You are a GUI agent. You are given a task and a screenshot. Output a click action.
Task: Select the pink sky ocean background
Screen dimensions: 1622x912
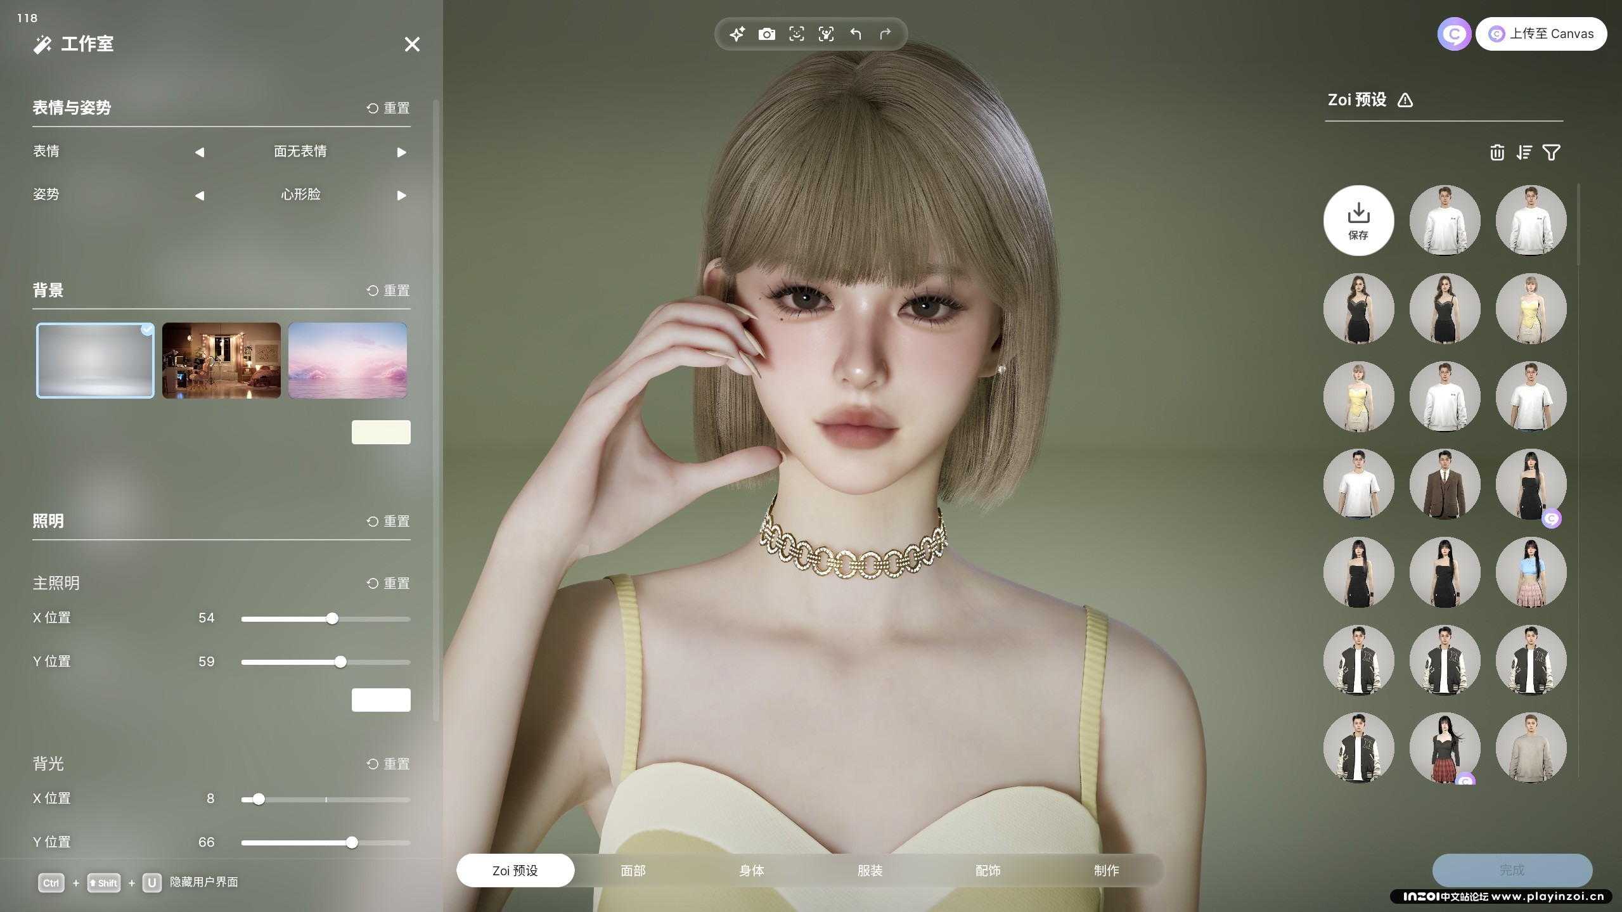tap(347, 361)
